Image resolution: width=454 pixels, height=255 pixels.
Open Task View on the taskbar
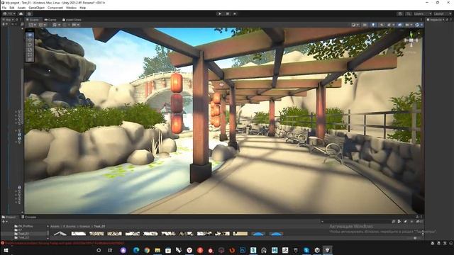(x=110, y=250)
